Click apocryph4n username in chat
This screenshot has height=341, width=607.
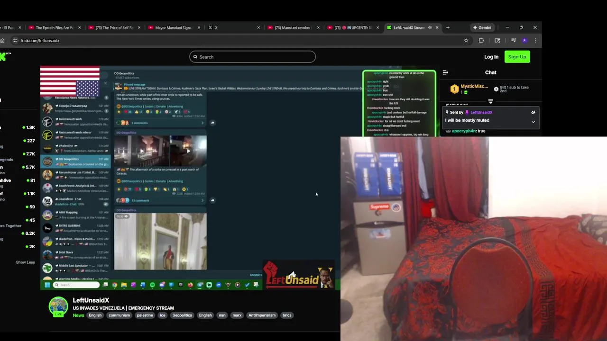click(464, 131)
